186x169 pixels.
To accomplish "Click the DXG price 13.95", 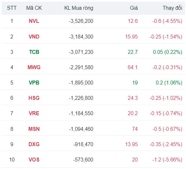I will click(x=132, y=145).
